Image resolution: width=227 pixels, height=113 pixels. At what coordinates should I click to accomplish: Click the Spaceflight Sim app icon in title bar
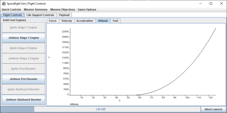coord(4,3)
